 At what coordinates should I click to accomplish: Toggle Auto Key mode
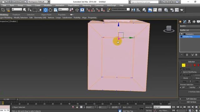tap(149, 107)
